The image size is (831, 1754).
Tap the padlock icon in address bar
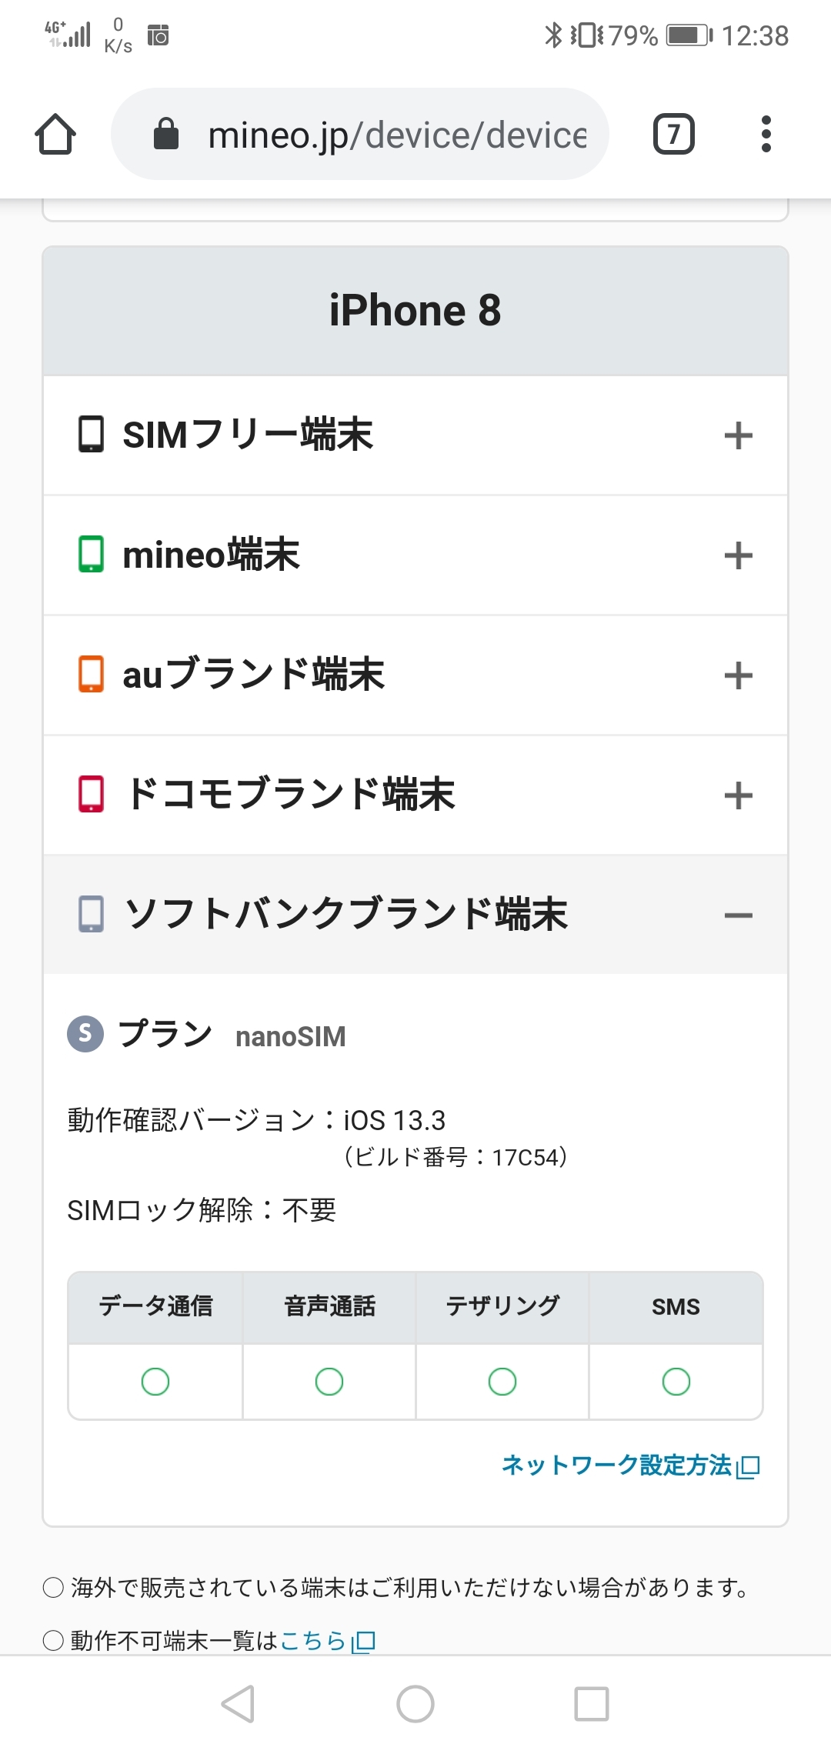[166, 134]
